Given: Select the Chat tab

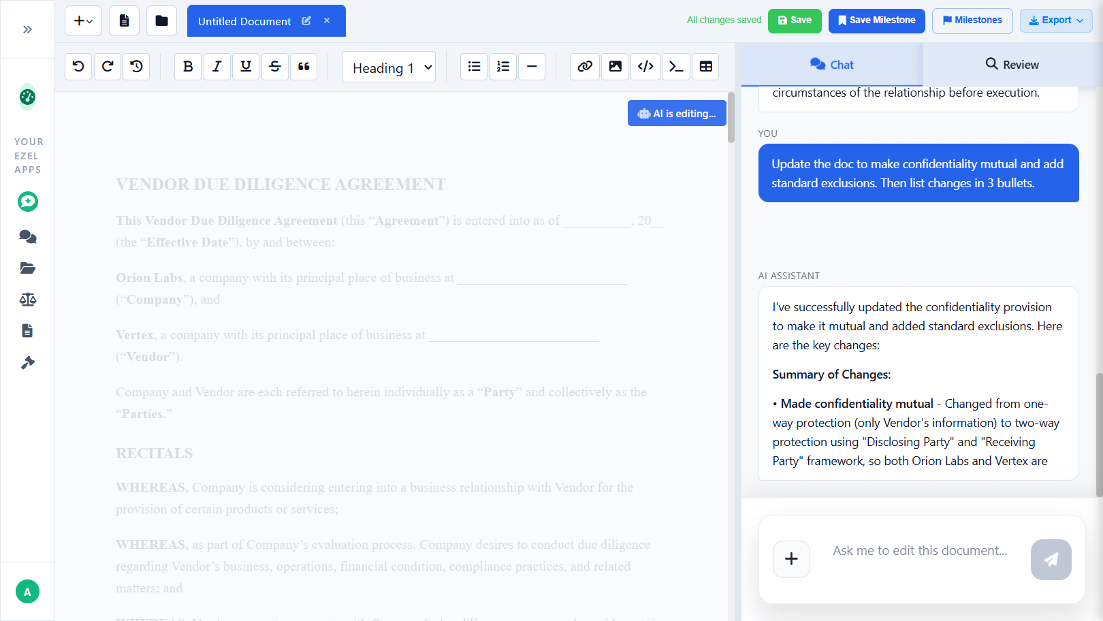Looking at the screenshot, I should point(831,65).
